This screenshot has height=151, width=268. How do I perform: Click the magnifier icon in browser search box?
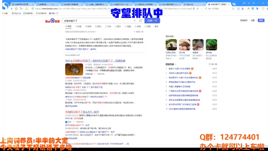233,9
